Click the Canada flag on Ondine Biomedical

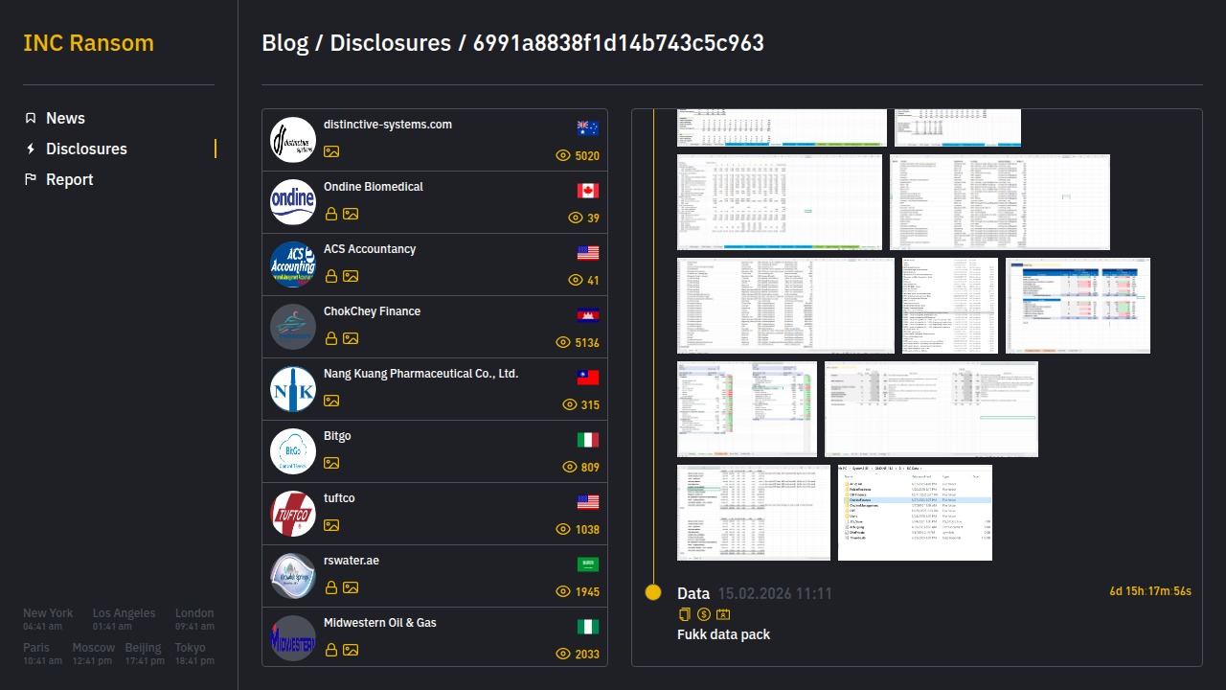[588, 191]
